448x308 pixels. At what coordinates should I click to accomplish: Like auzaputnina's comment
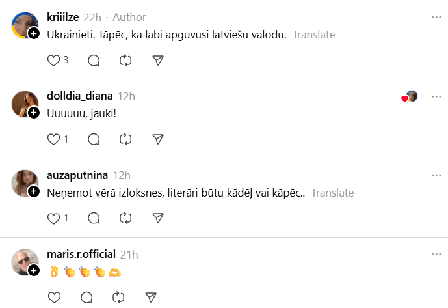pyautogui.click(x=54, y=218)
